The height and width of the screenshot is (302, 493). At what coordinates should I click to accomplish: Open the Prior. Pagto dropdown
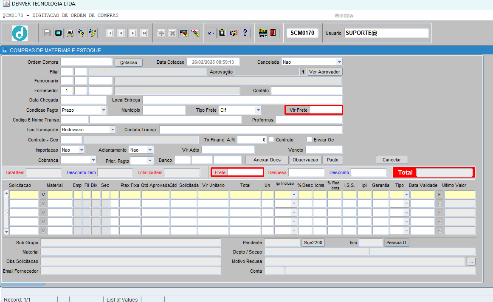coord(150,161)
